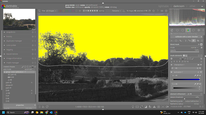
Task: Select the R channel tab in mask elements
Action: click(x=174, y=62)
